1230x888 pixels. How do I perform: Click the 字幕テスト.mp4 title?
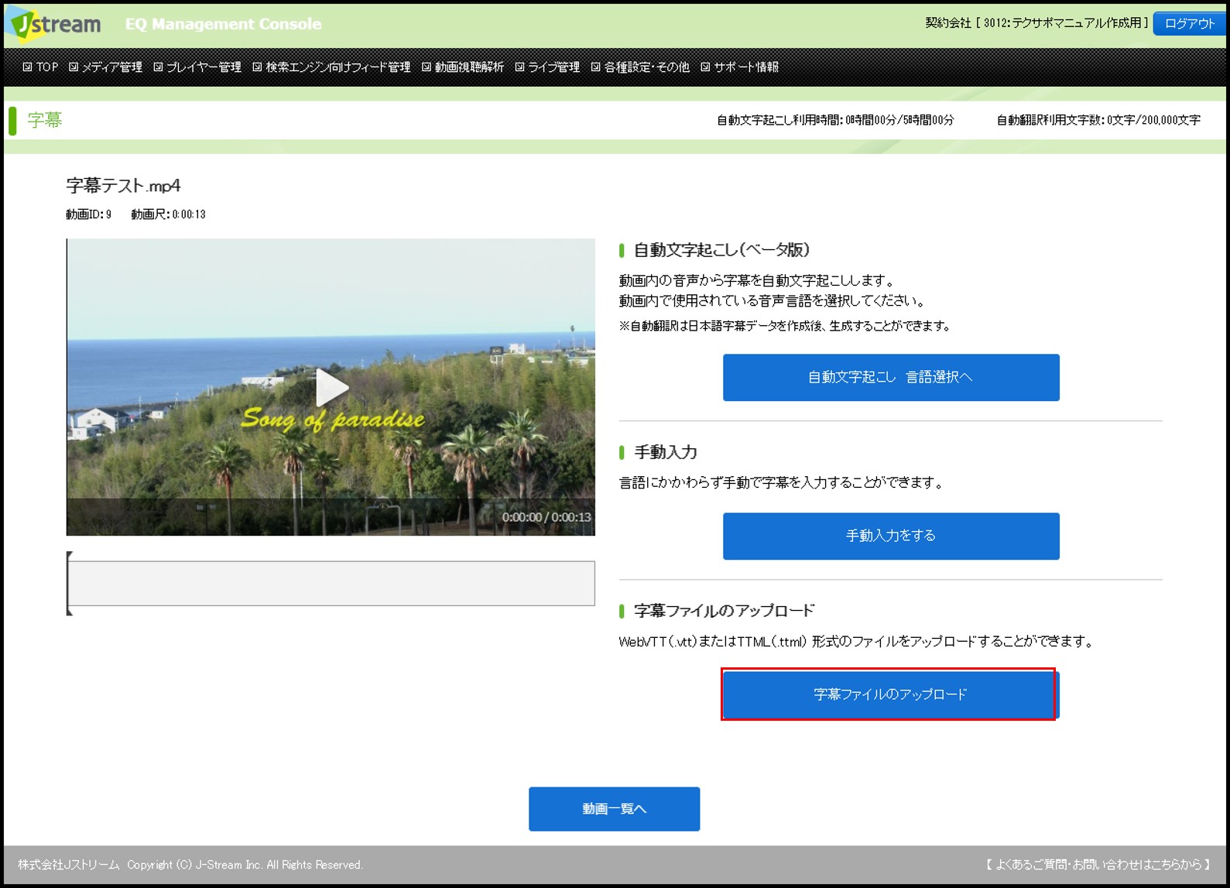tap(123, 186)
